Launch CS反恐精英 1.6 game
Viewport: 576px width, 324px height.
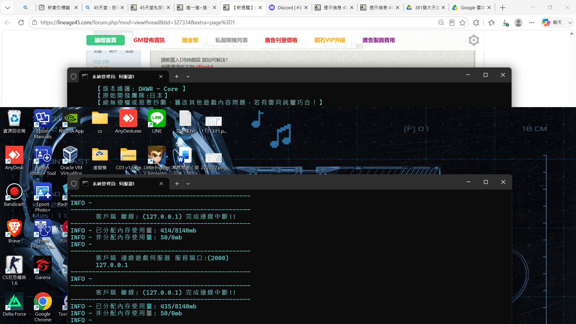click(14, 271)
